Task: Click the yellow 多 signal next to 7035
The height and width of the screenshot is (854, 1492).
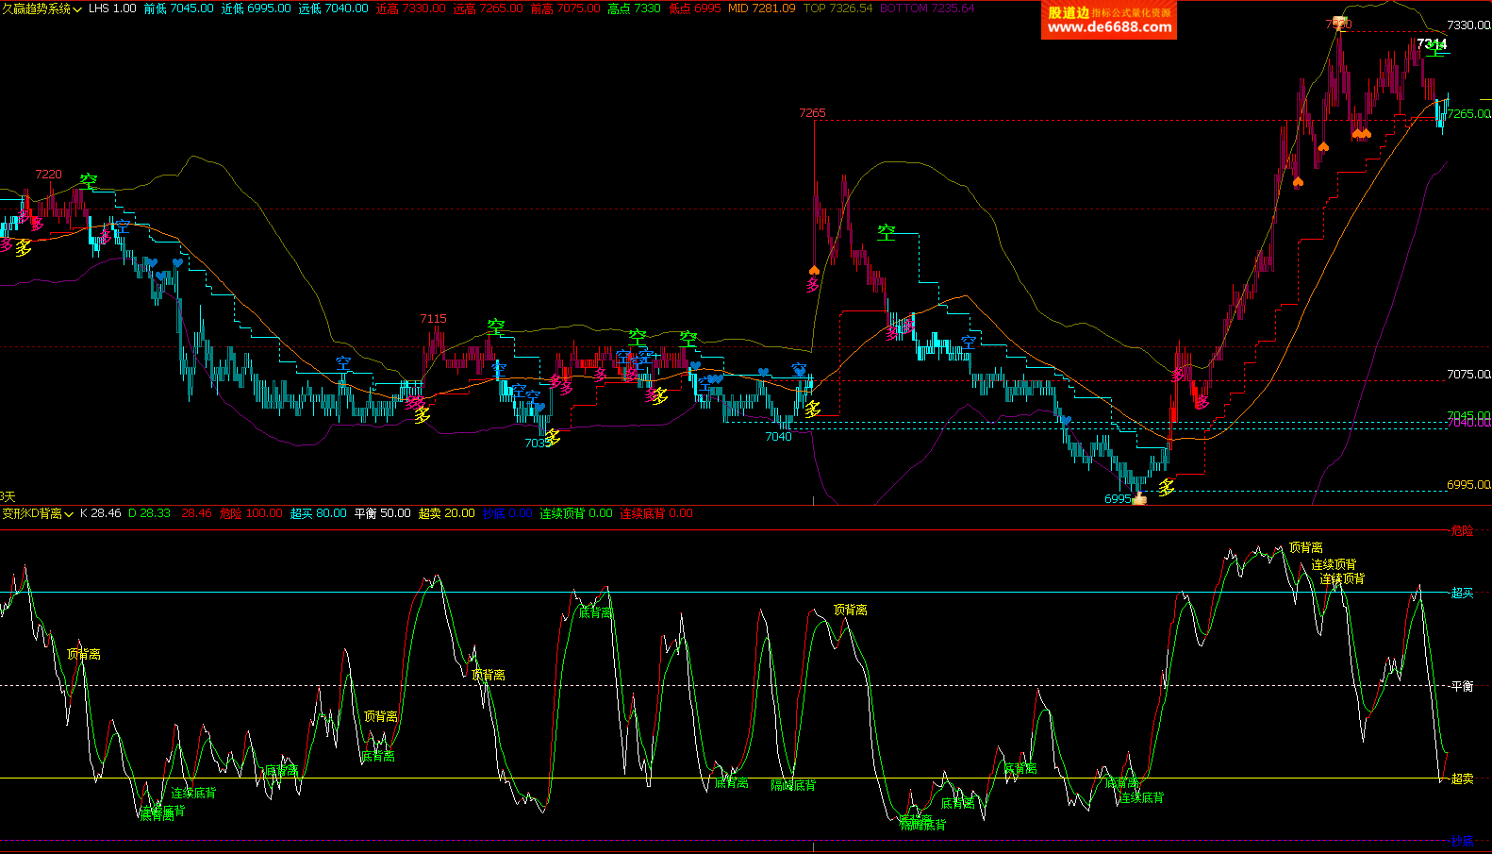Action: click(x=553, y=437)
